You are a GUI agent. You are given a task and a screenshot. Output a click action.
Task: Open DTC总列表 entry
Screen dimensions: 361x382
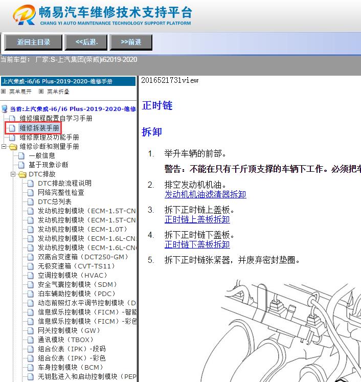[x=55, y=201]
